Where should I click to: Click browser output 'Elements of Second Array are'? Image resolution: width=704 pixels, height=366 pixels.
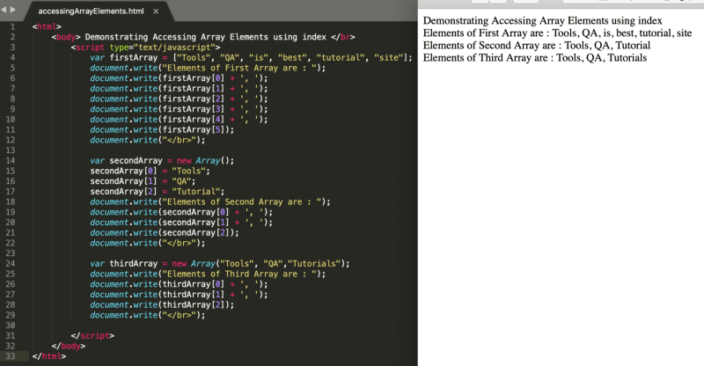click(x=489, y=46)
